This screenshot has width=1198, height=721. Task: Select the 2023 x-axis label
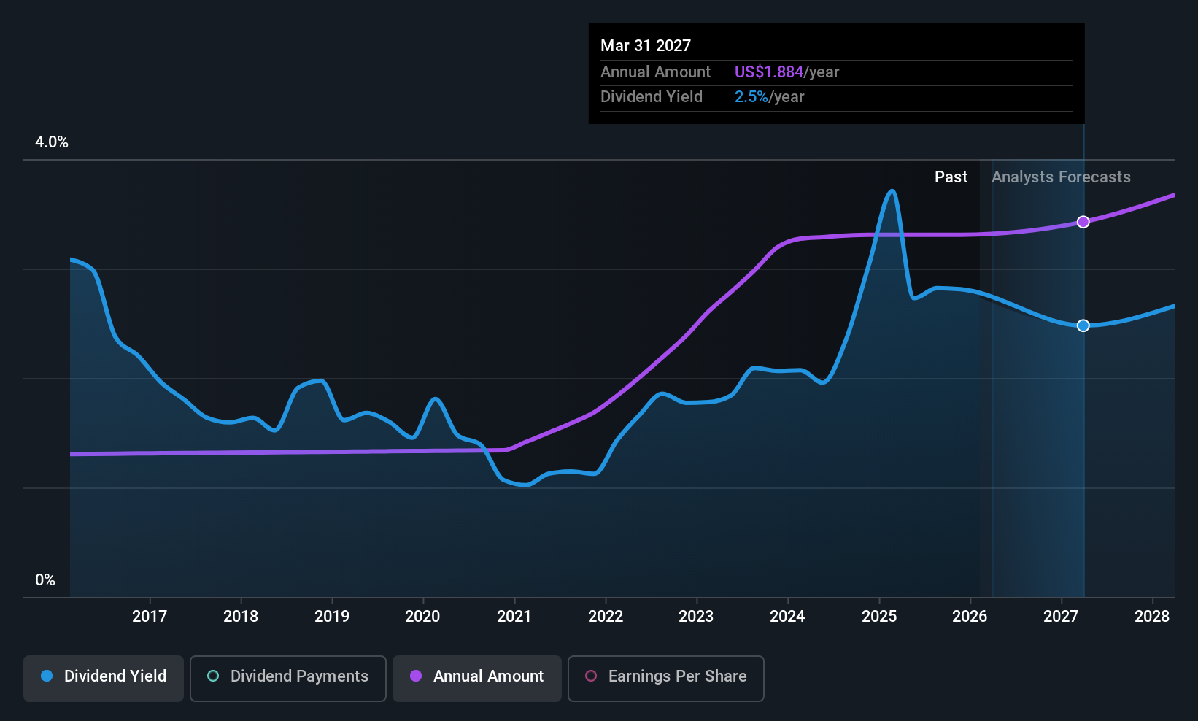point(696,617)
